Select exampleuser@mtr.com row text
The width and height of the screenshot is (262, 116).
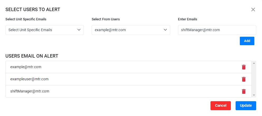coord(29,79)
